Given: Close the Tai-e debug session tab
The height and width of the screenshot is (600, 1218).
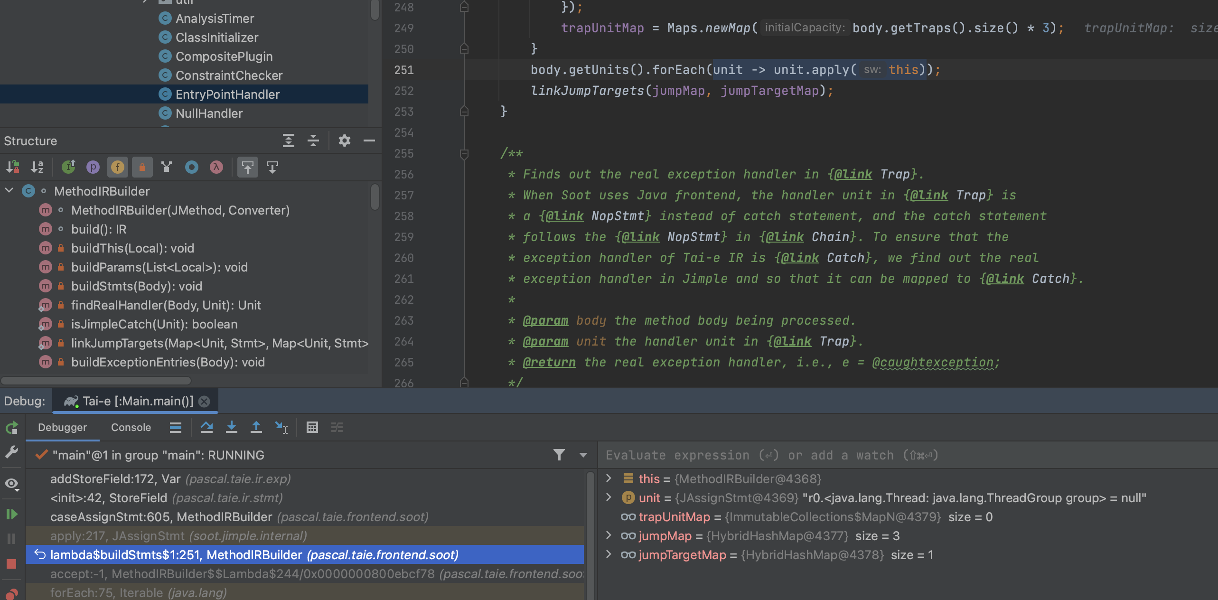Looking at the screenshot, I should 205,402.
